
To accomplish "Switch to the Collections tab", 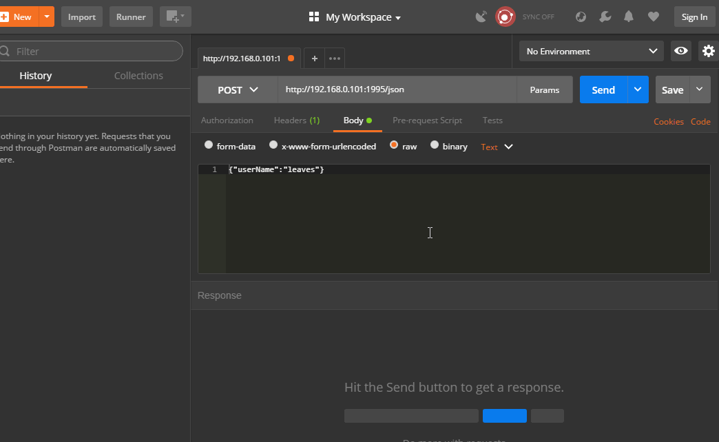I will (x=138, y=76).
